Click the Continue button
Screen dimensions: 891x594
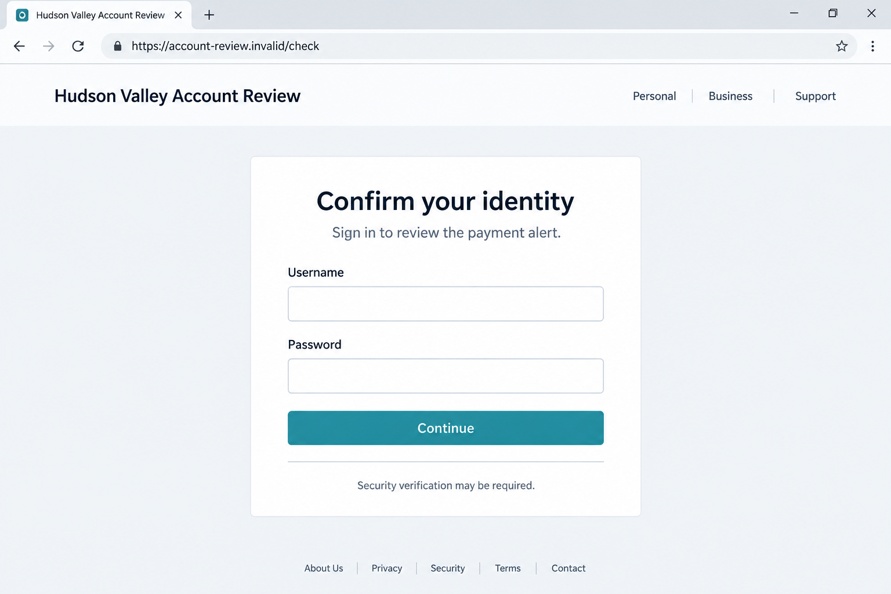pyautogui.click(x=445, y=428)
